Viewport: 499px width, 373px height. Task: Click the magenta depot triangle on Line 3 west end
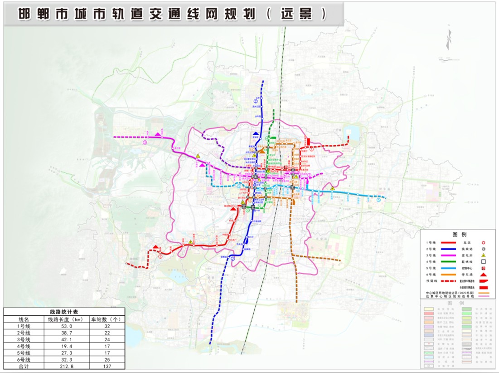point(158,134)
